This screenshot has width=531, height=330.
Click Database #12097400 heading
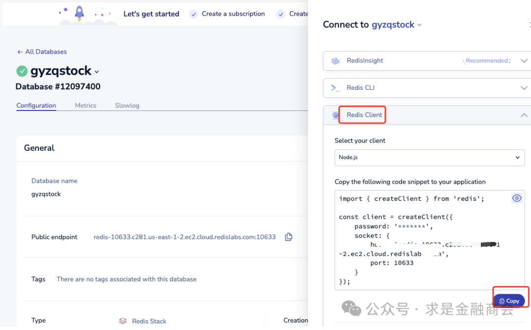[x=58, y=86]
